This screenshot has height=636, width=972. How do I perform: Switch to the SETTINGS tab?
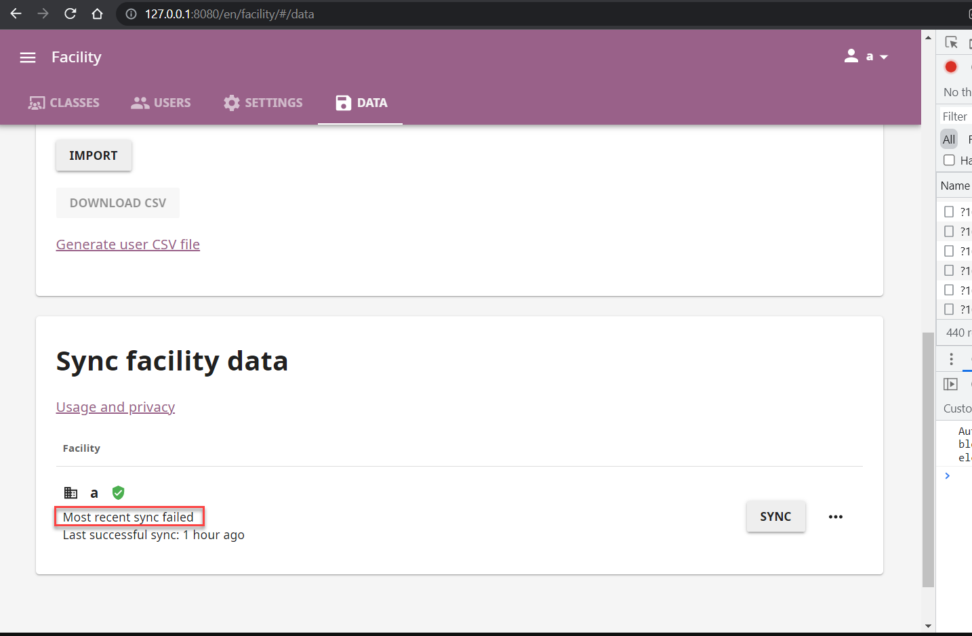262,102
